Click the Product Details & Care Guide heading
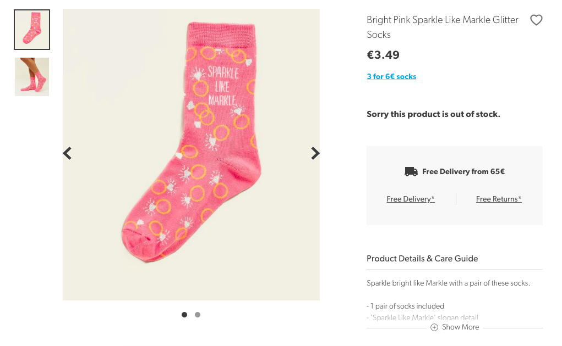562x346 pixels. (x=422, y=258)
